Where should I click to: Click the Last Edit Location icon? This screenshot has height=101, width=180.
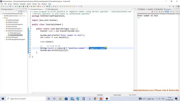tap(68, 6)
